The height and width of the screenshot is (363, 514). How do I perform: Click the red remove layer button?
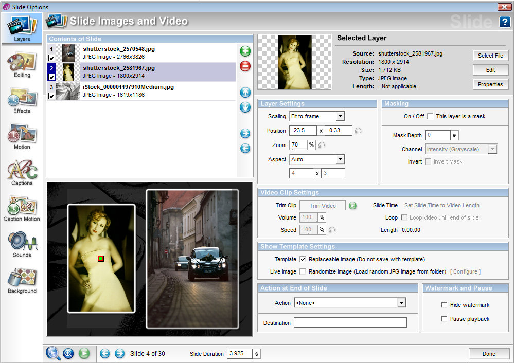[x=245, y=66]
